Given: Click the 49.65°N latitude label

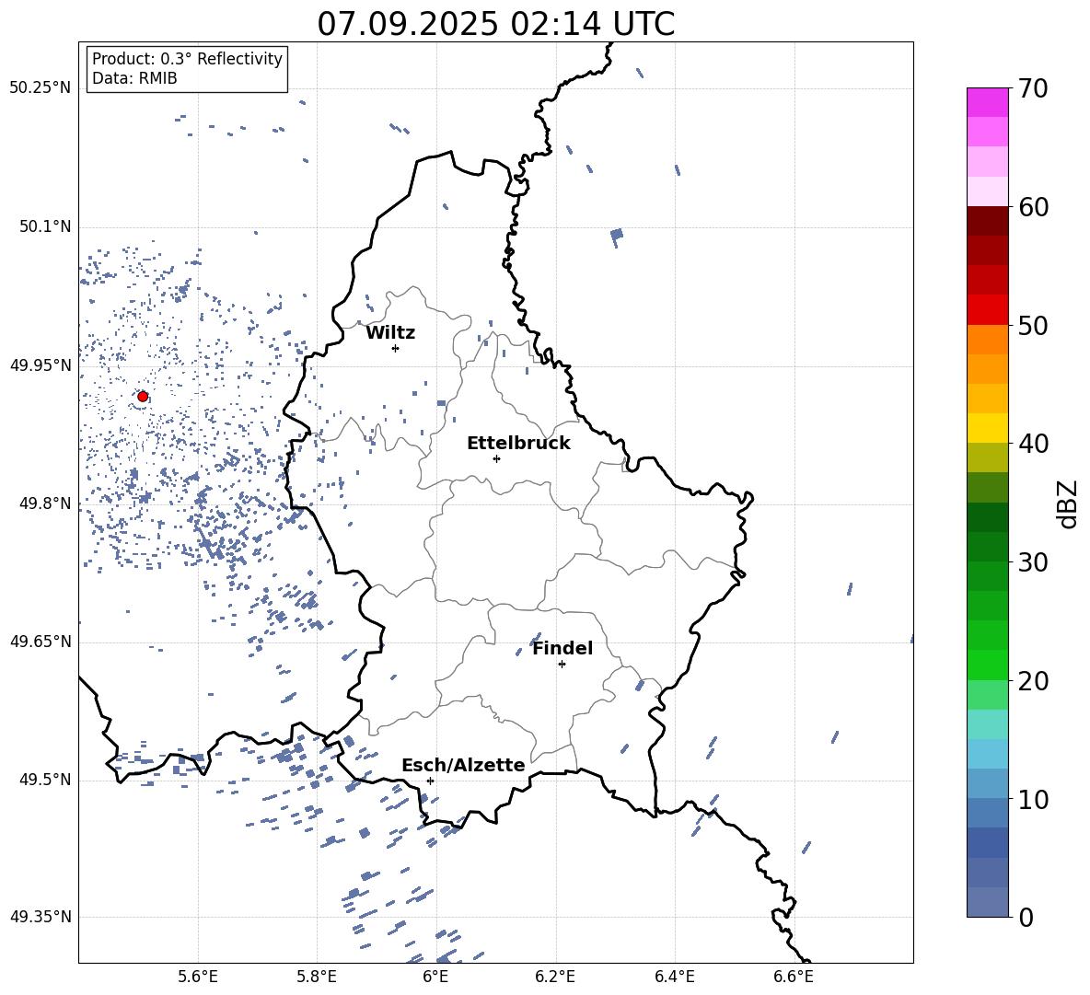Looking at the screenshot, I should click(41, 642).
